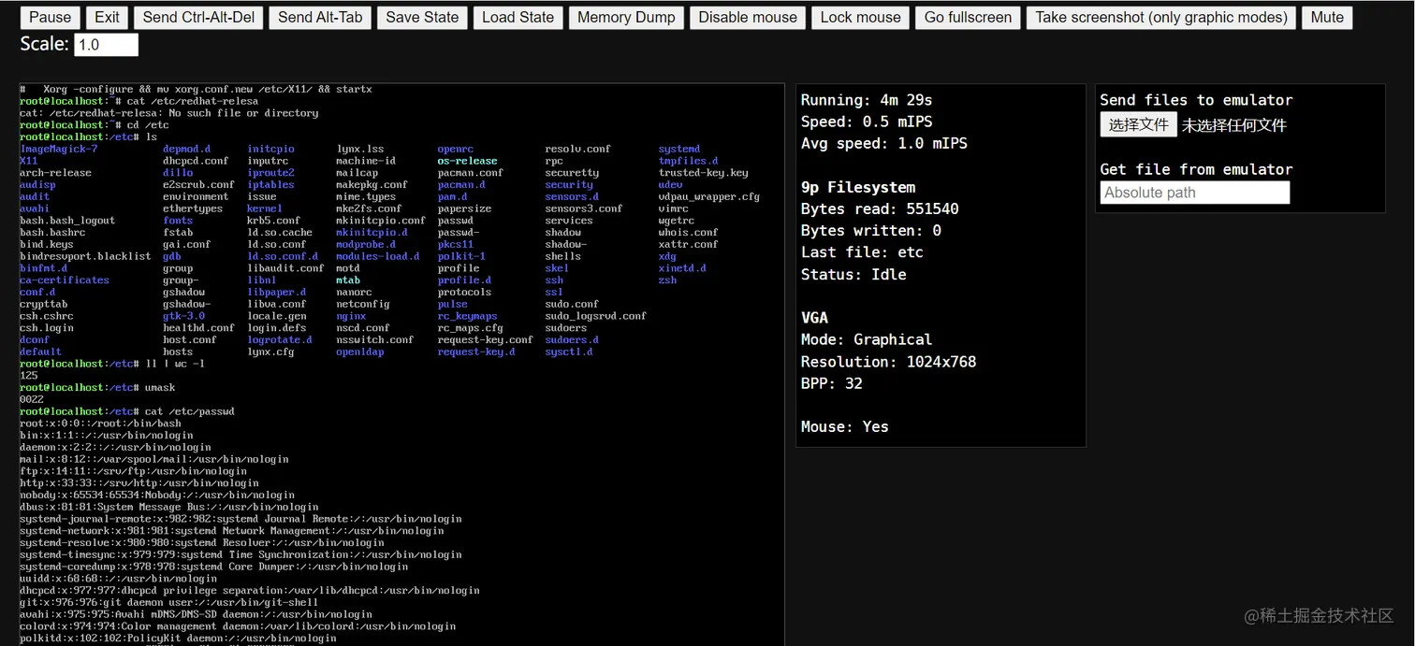Click the 'Mode: Graphical' line
The height and width of the screenshot is (646, 1415).
(867, 339)
